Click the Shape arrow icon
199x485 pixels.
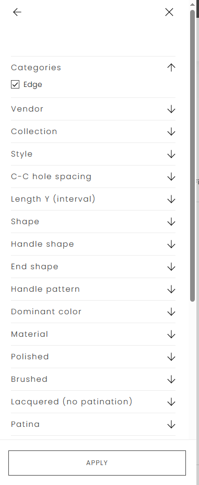click(171, 222)
